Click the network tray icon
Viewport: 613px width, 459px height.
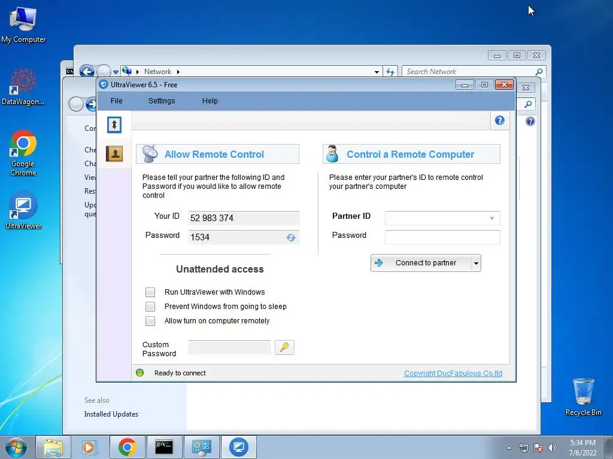click(x=523, y=448)
